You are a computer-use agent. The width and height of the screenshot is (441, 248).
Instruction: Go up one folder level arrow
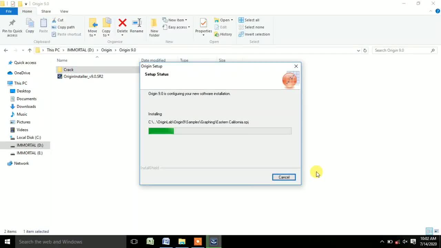pyautogui.click(x=30, y=50)
